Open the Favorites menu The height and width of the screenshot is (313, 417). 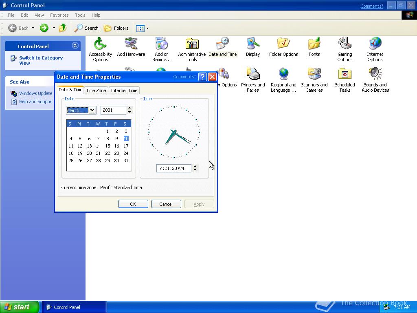click(x=59, y=15)
